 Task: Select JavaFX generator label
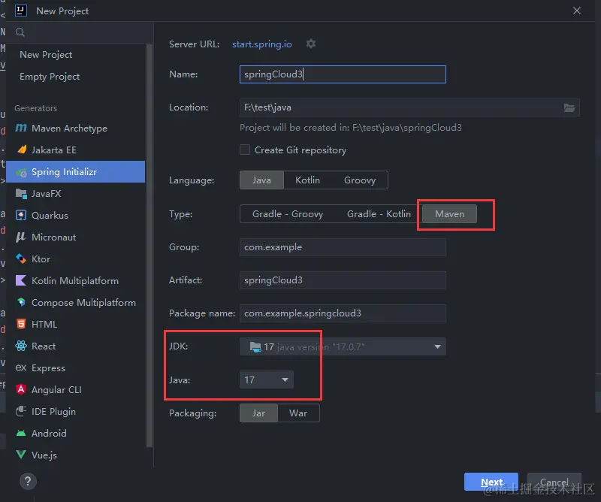46,194
